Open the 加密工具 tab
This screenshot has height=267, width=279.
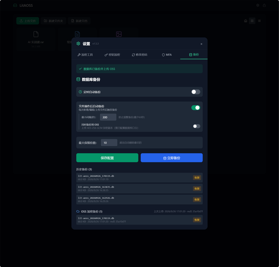[x=85, y=55]
